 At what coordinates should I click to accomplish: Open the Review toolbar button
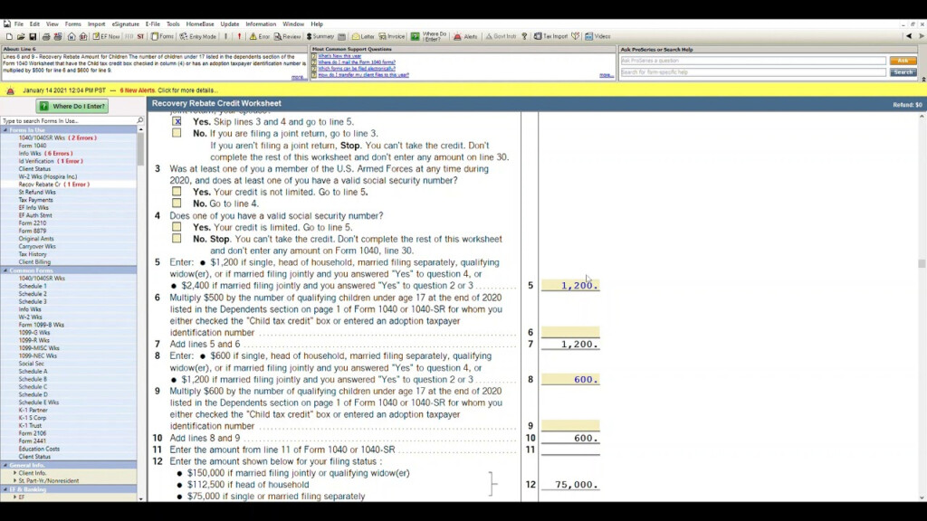pyautogui.click(x=287, y=36)
